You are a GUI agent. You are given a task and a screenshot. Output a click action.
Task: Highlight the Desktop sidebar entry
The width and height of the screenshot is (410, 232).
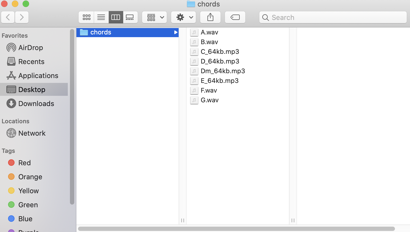(31, 89)
